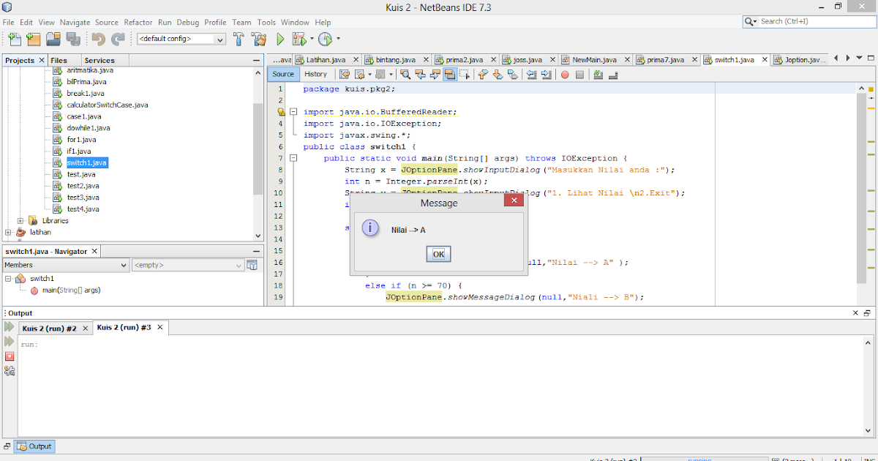The image size is (878, 461).
Task: Collapse the main method fold at line 7
Action: (x=293, y=158)
